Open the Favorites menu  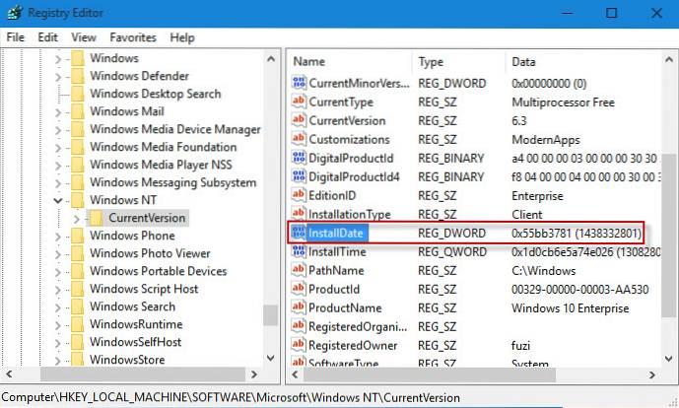click(x=132, y=37)
